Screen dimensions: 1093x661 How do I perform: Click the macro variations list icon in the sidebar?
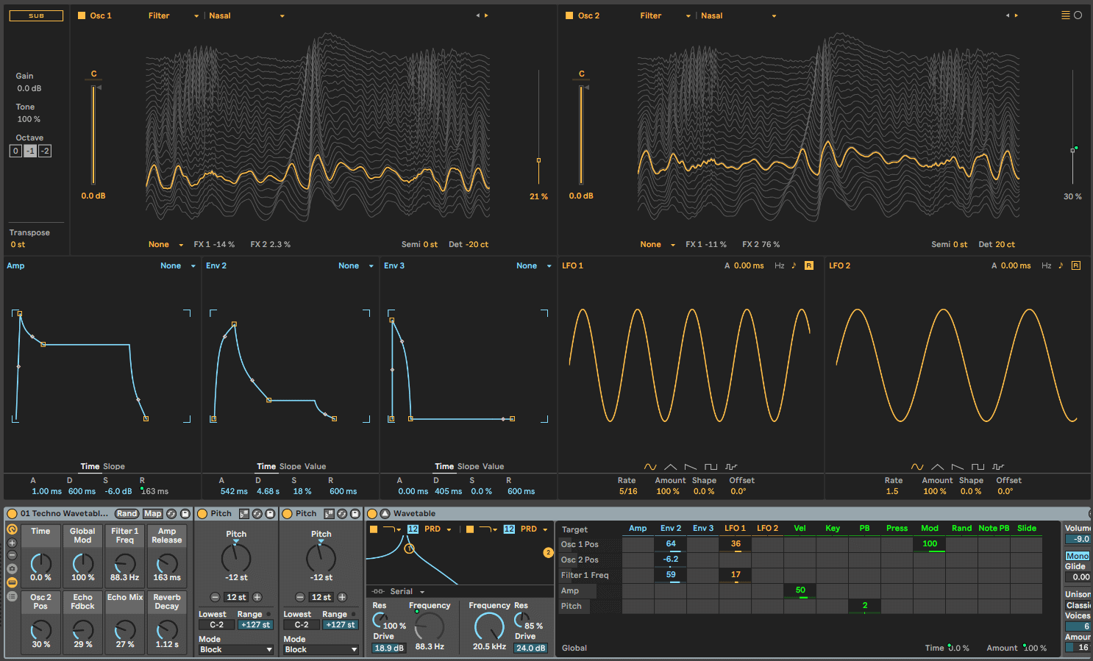point(11,596)
